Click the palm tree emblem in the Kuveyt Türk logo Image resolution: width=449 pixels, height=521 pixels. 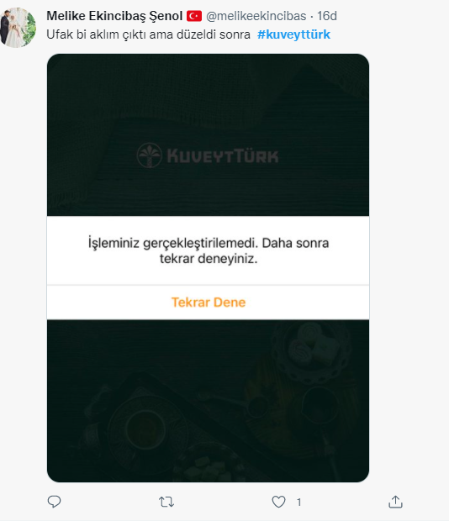click(150, 155)
